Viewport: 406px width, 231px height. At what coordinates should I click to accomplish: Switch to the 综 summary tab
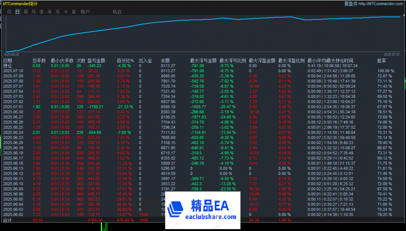click(9, 12)
